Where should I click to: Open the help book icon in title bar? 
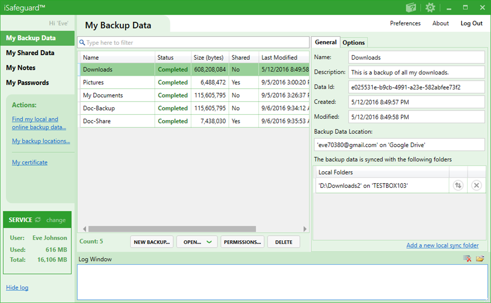pos(411,7)
